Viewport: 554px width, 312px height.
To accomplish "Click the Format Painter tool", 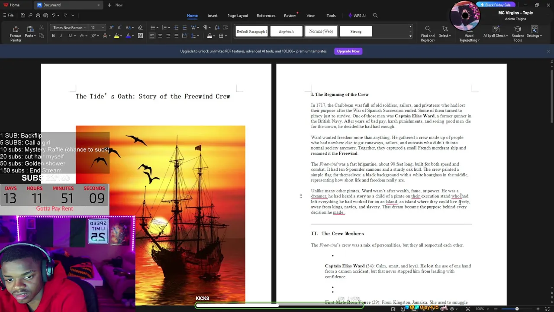I will [x=16, y=33].
